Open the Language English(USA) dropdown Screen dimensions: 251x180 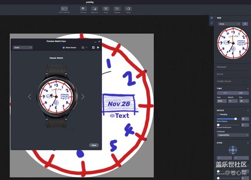[232, 135]
